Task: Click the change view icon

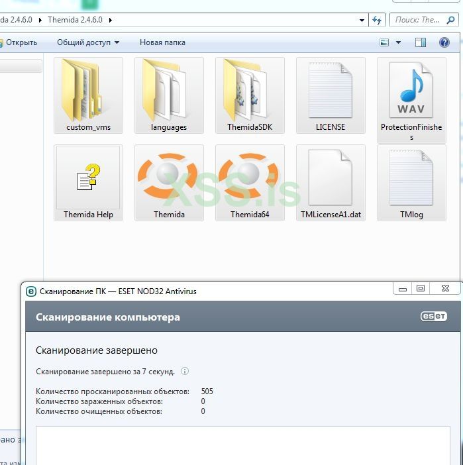Action: [x=384, y=42]
